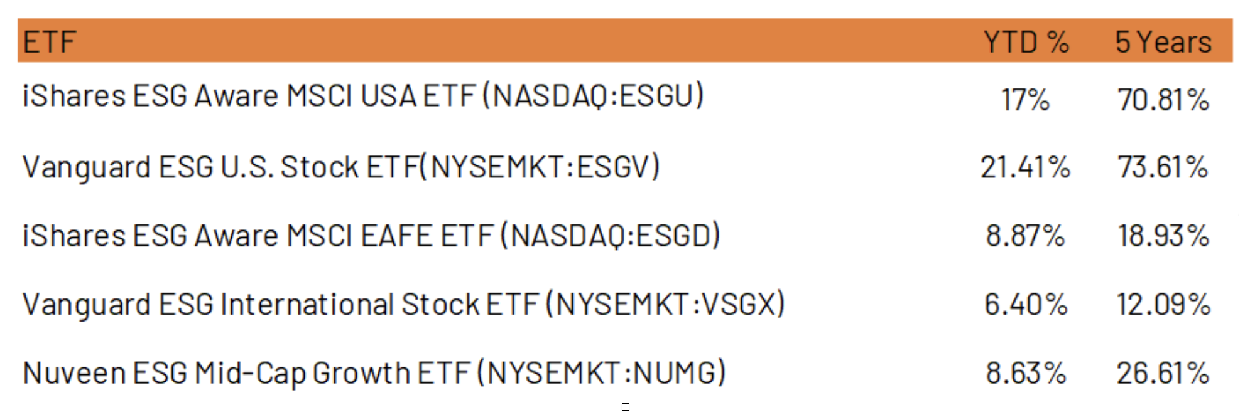Click the 21.41% YTD value
Image resolution: width=1250 pixels, height=415 pixels.
tap(1025, 167)
